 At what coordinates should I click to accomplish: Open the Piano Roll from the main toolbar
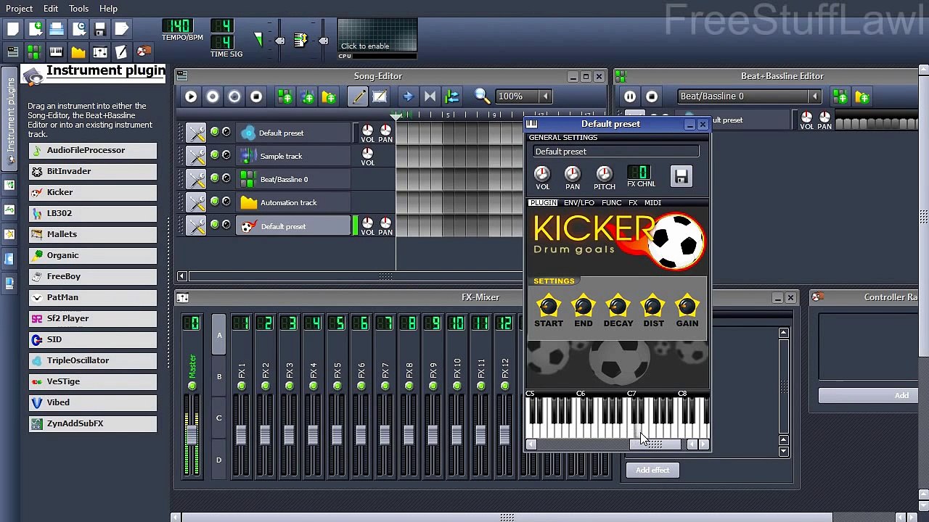pos(57,51)
